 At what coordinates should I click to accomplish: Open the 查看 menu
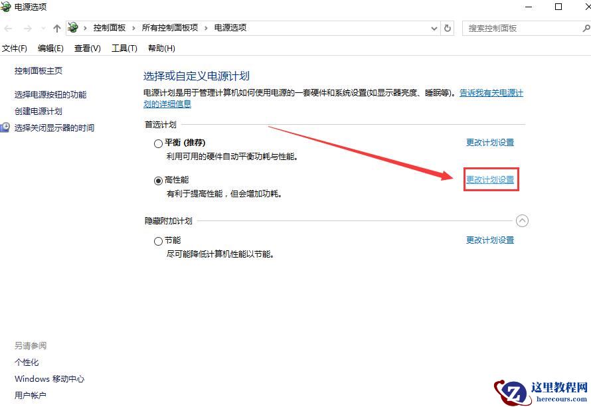point(87,48)
